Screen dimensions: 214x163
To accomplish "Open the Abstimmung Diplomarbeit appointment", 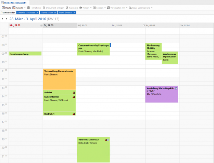I will tap(170, 58).
